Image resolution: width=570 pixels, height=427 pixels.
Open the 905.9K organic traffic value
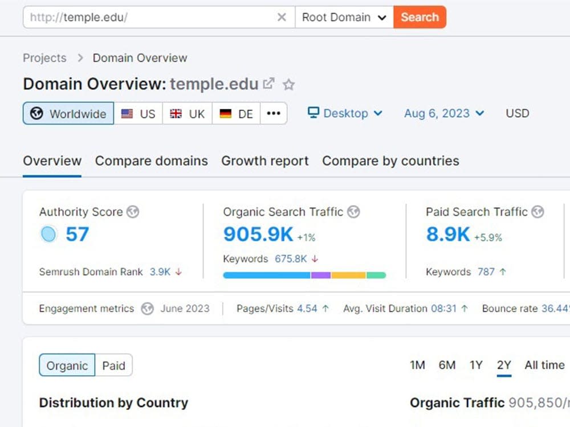[x=258, y=234]
